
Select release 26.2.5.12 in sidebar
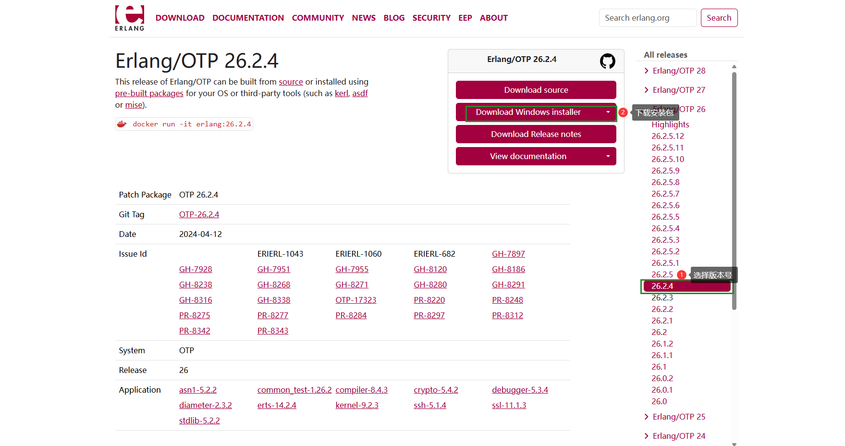(668, 136)
